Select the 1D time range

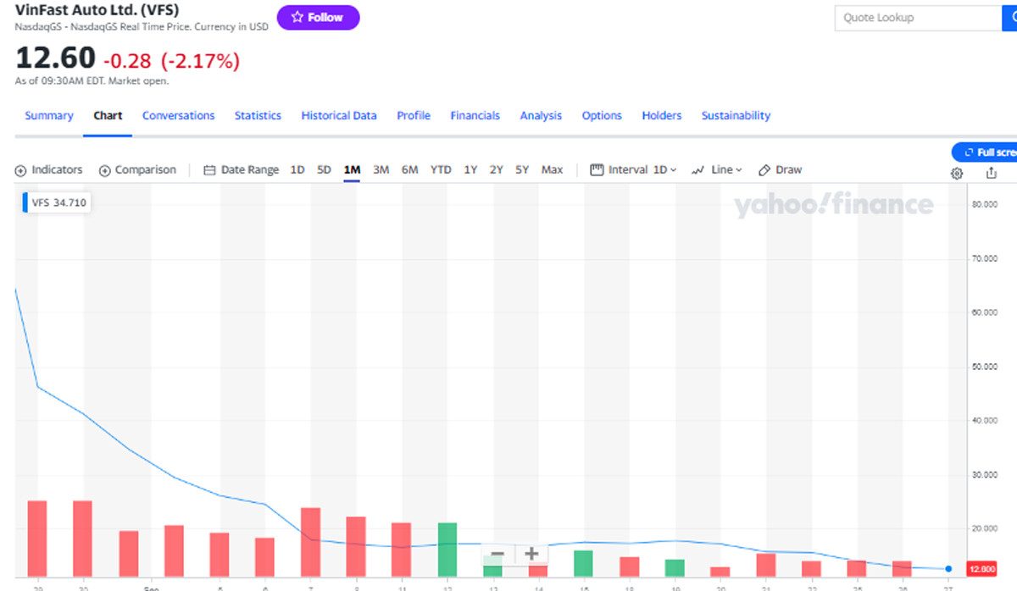point(297,170)
